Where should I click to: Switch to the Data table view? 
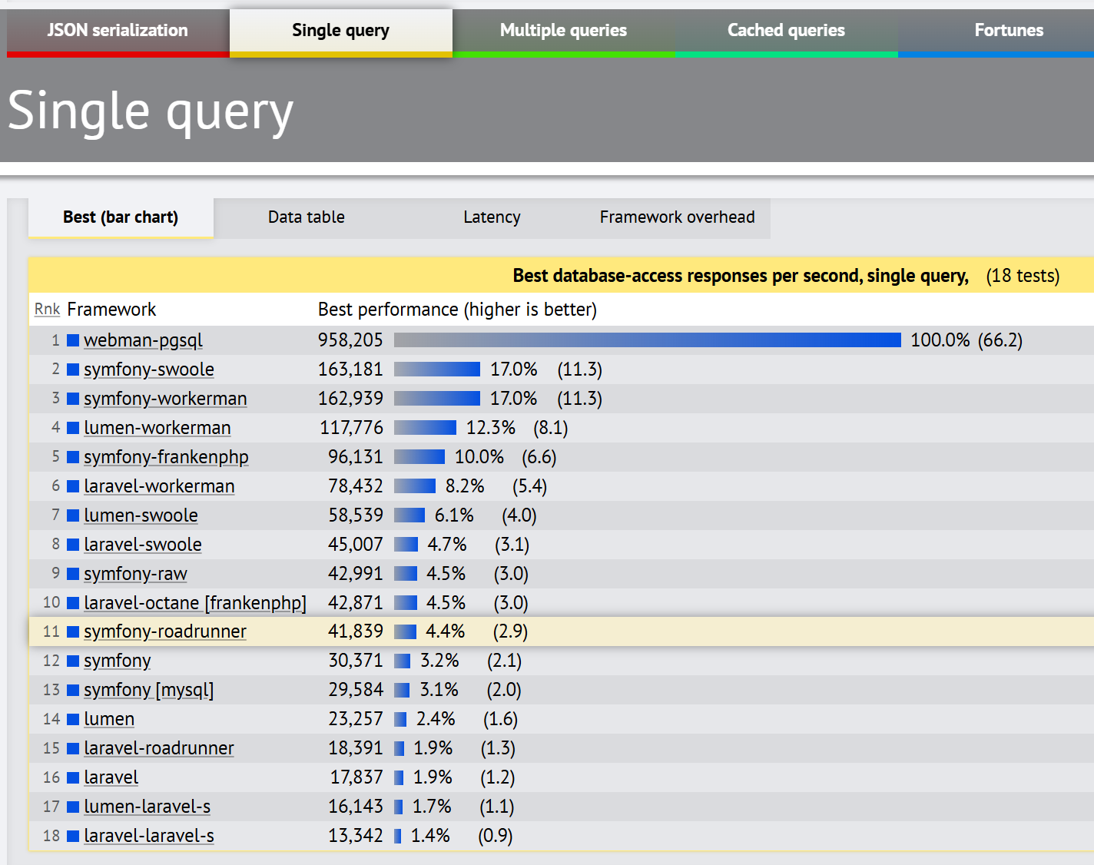tap(306, 217)
